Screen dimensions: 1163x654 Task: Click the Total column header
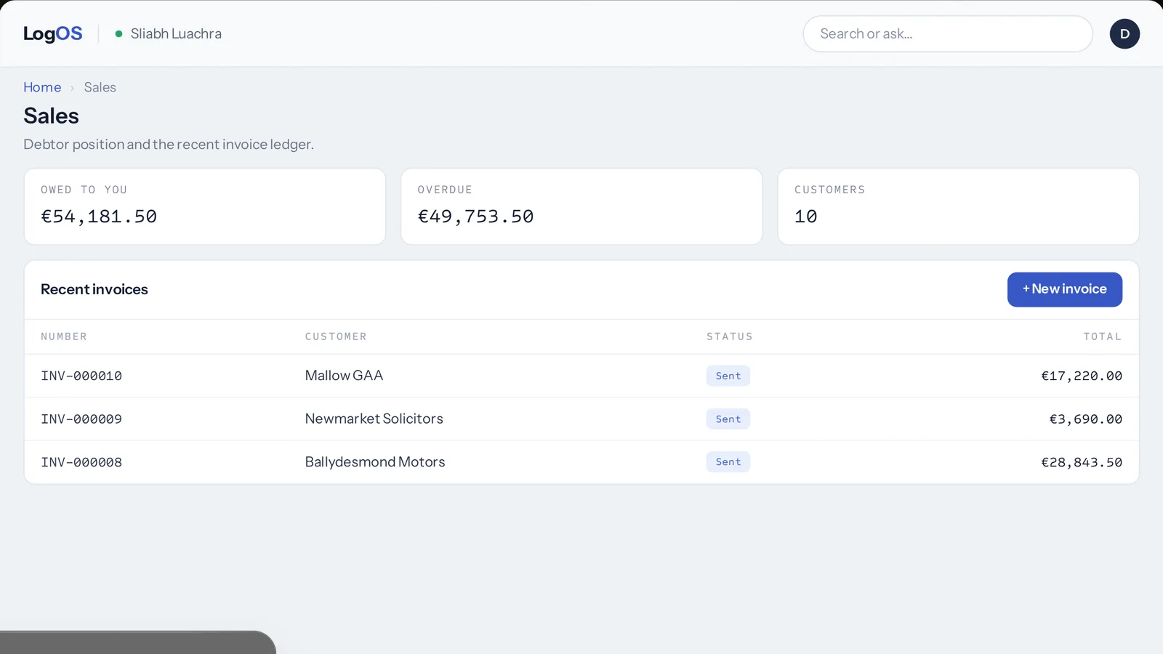(x=1103, y=336)
